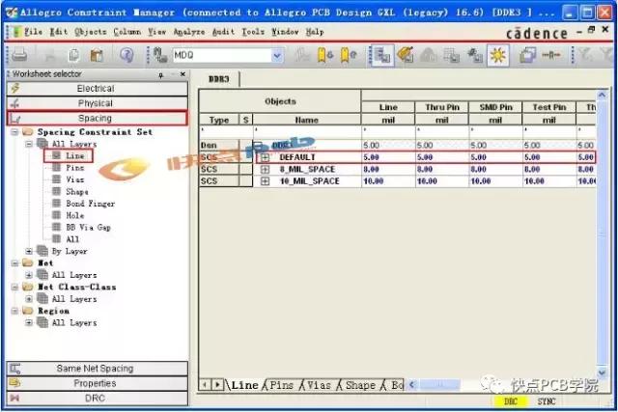The height and width of the screenshot is (412, 618).
Task: Click the Spacing Constraint Set folder icon
Action: point(28,132)
